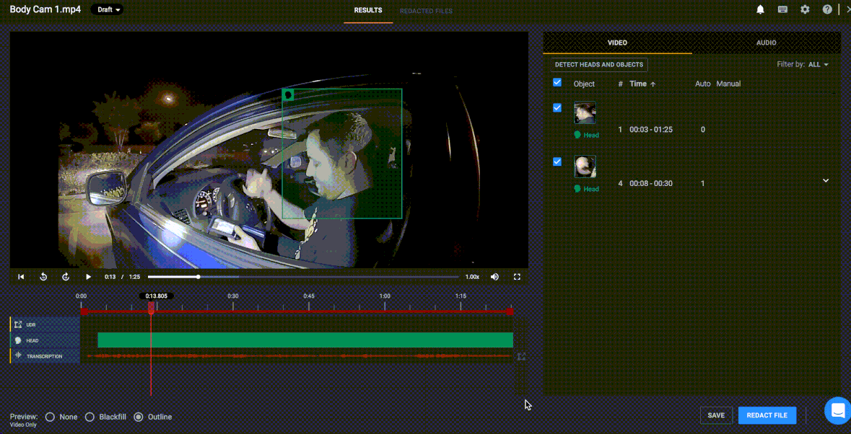
Task: Switch to the AUDIO tab
Action: click(767, 43)
